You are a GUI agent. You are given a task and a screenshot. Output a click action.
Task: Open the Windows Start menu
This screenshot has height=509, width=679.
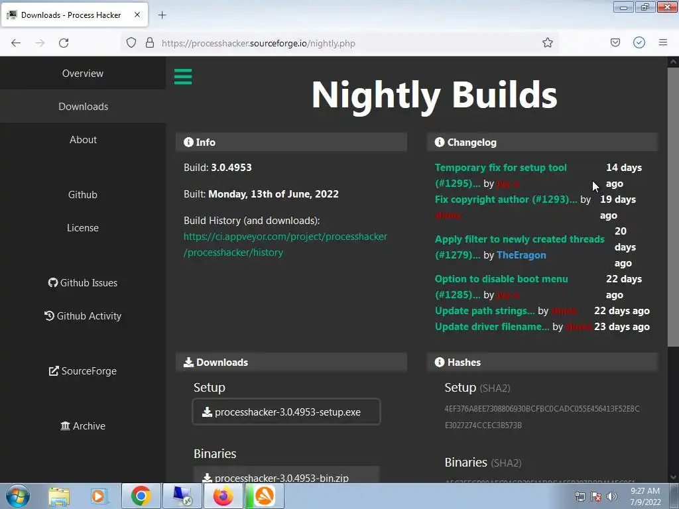tap(18, 496)
